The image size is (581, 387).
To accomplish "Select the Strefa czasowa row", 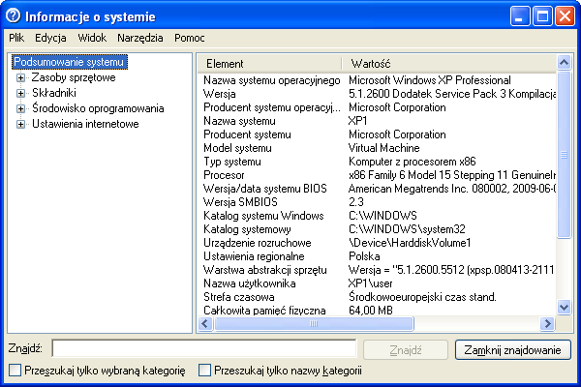I will pos(377,297).
